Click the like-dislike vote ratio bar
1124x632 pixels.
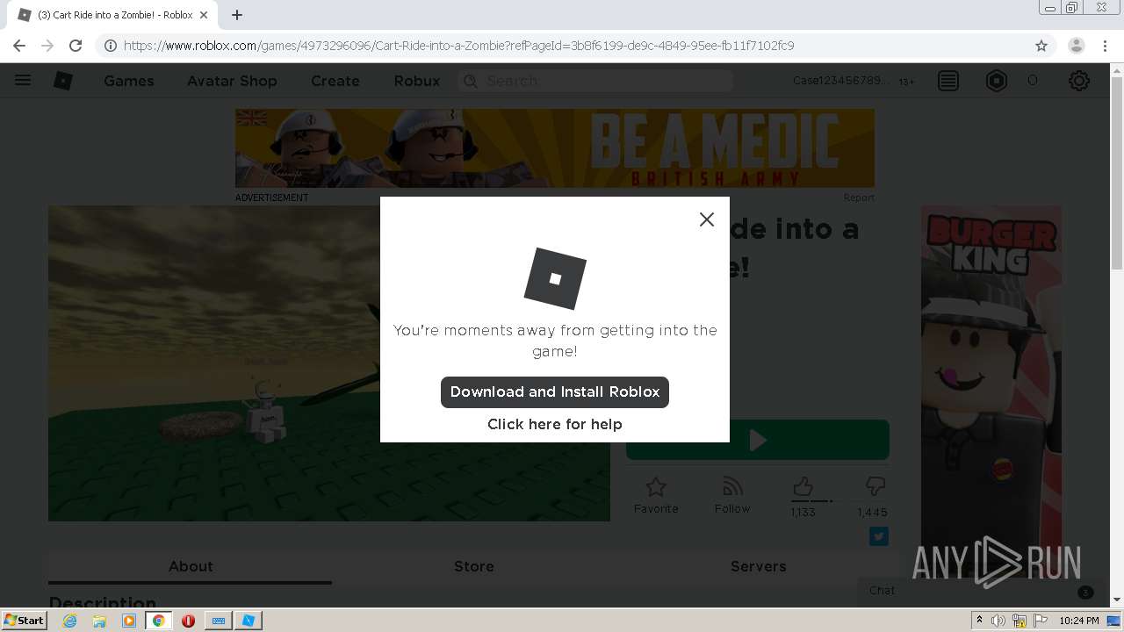point(839,501)
